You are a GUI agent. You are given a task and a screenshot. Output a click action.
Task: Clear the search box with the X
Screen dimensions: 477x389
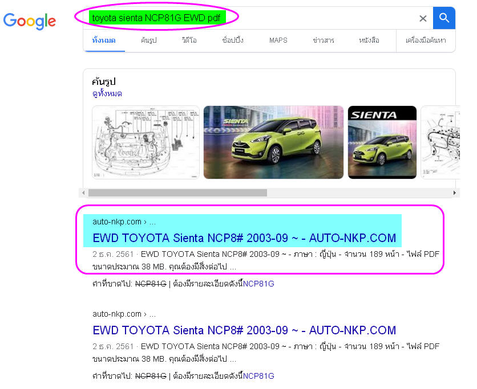[423, 19]
